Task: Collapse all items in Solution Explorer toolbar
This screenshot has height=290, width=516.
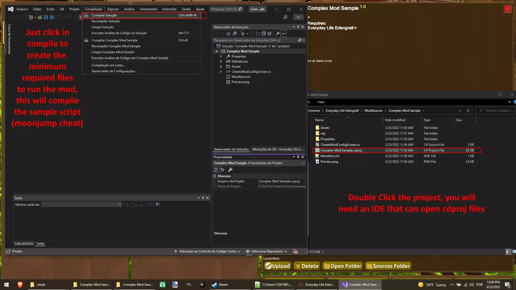Action: tap(264, 34)
